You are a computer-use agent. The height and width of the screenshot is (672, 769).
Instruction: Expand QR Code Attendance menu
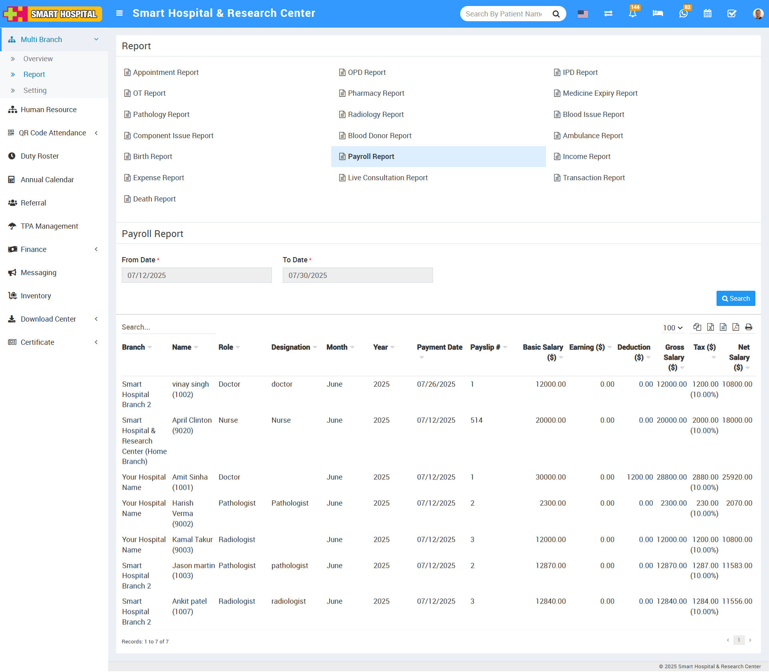(x=54, y=133)
